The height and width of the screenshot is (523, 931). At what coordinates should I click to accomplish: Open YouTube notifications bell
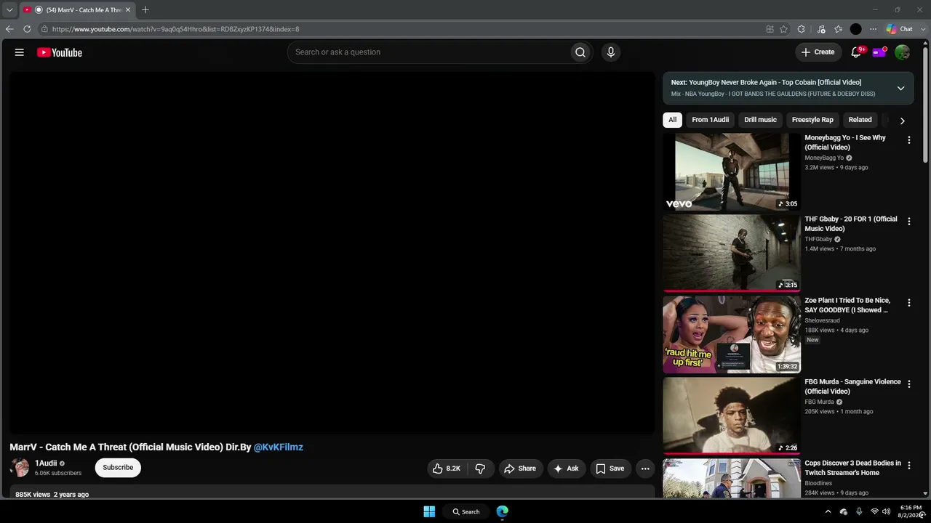(857, 52)
